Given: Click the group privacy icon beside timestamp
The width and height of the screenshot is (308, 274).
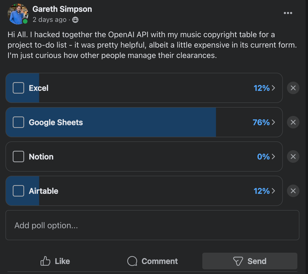Looking at the screenshot, I should (x=75, y=20).
